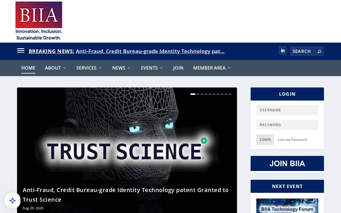Click the Login button
Image resolution: width=341 pixels, height=213 pixels.
pos(265,139)
